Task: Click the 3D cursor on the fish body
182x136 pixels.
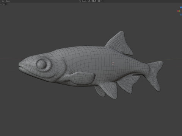Action: tap(113, 63)
